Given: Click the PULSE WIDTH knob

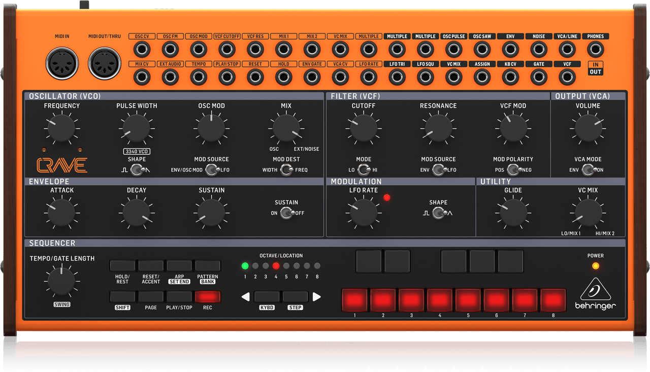Looking at the screenshot, I should (137, 128).
